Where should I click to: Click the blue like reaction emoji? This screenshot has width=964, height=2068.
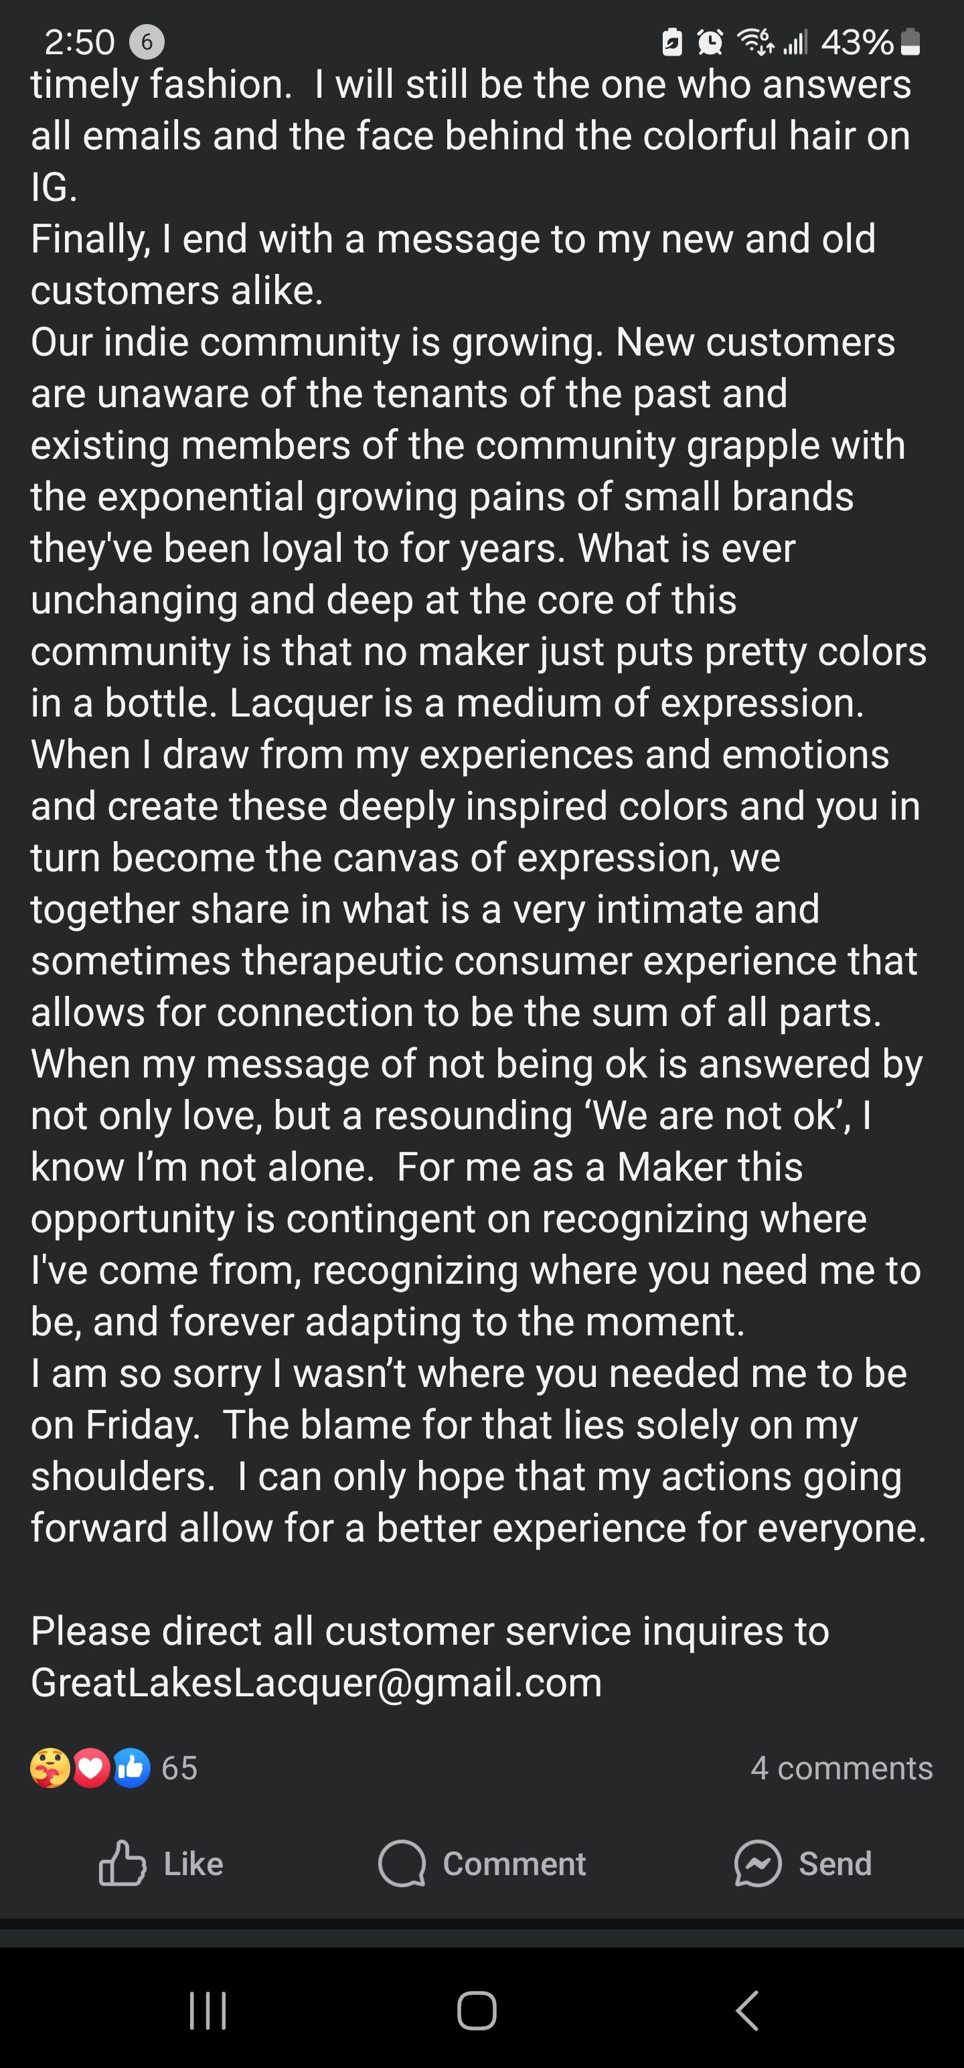pos(132,1768)
